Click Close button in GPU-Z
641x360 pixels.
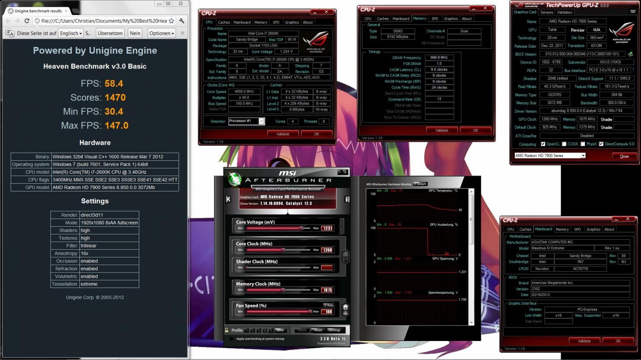click(x=624, y=156)
